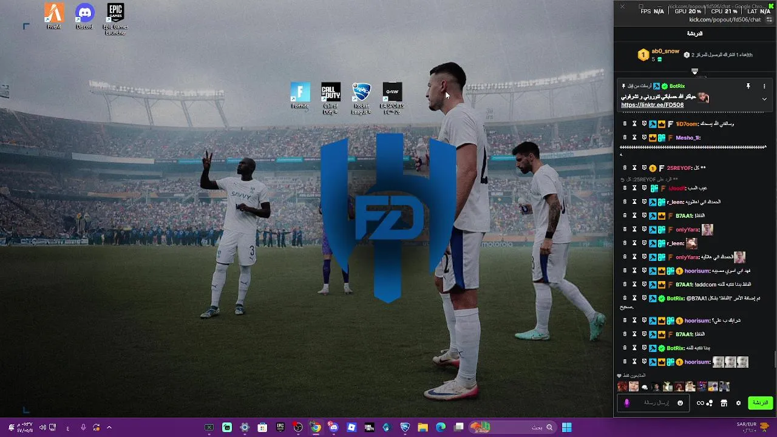This screenshot has width=777, height=437.
Task: Open the linktr.ee/FD506 link
Action: coord(652,105)
